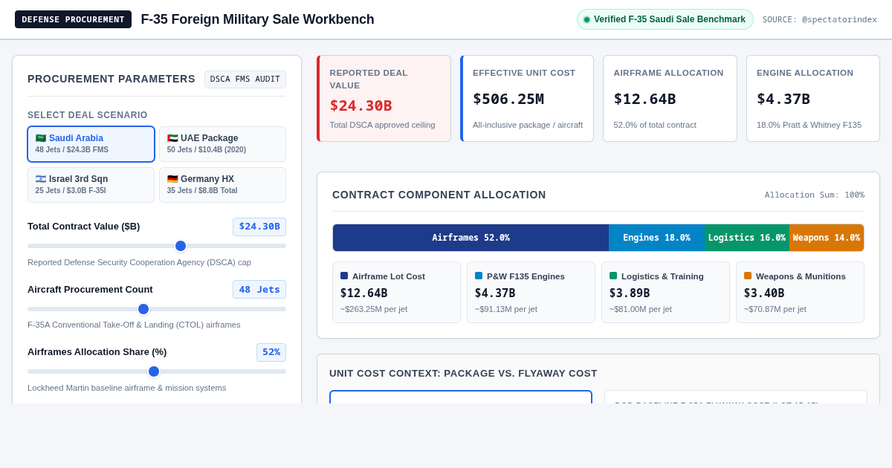892x468 pixels.
Task: Select the Logistics 16.0% bar segment
Action: 747,238
